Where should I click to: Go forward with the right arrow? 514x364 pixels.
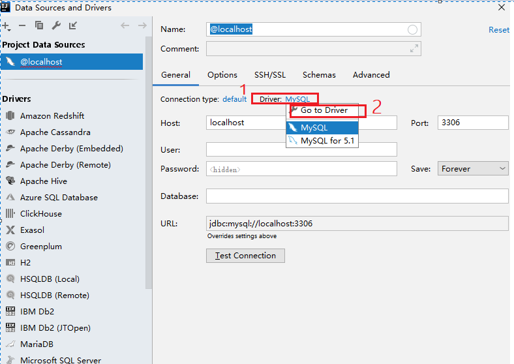click(x=142, y=25)
